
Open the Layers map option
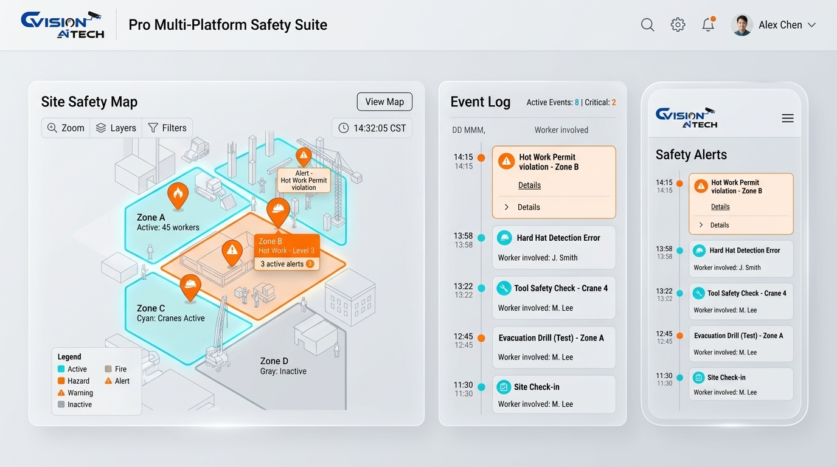(x=116, y=128)
